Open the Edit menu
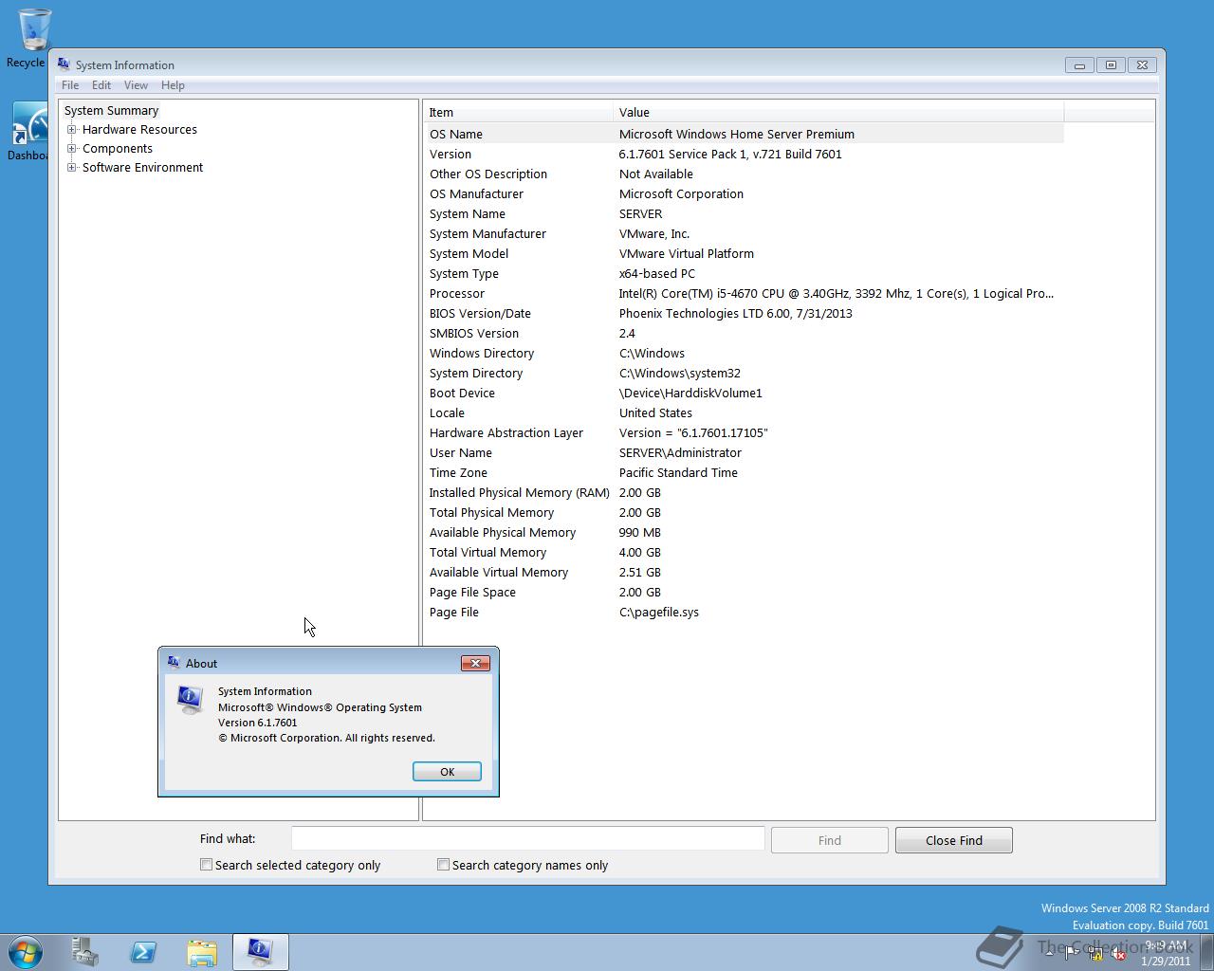 [x=101, y=85]
